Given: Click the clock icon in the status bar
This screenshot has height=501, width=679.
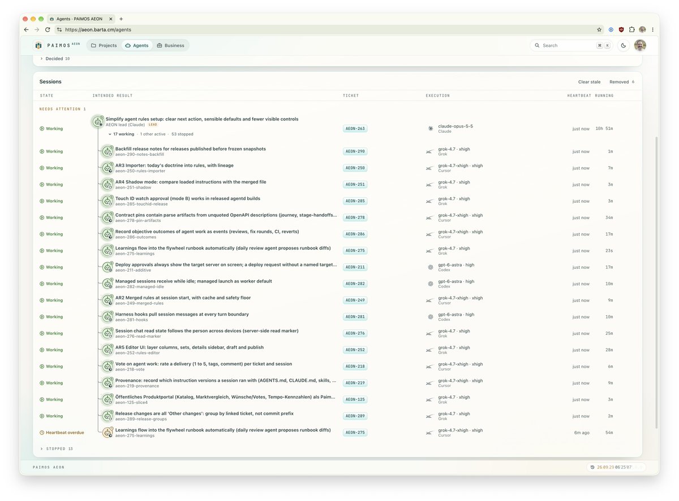Looking at the screenshot, I should tap(592, 467).
